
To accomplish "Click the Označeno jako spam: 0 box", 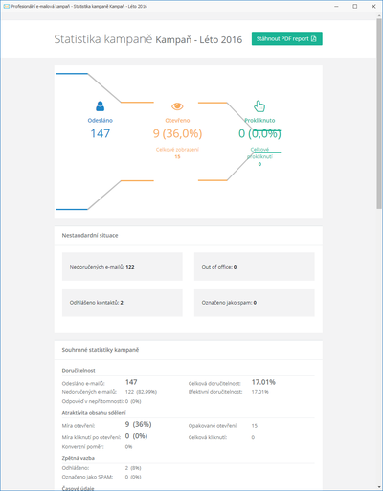I will [x=255, y=303].
